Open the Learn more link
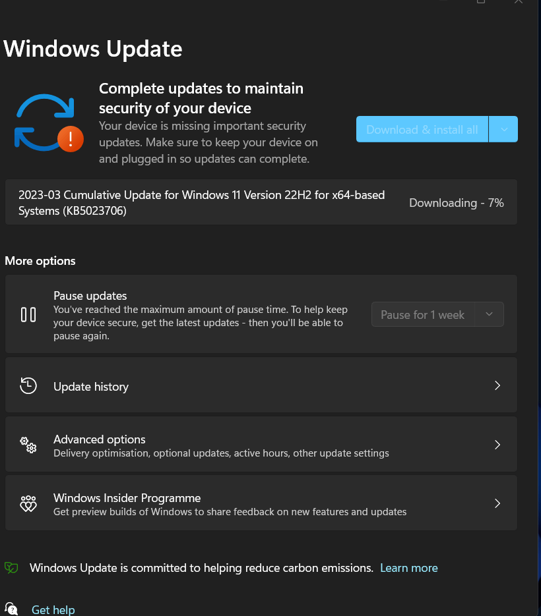The image size is (541, 616). (x=409, y=568)
